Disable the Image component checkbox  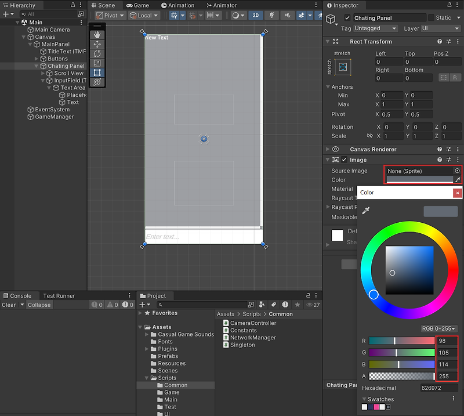click(344, 160)
